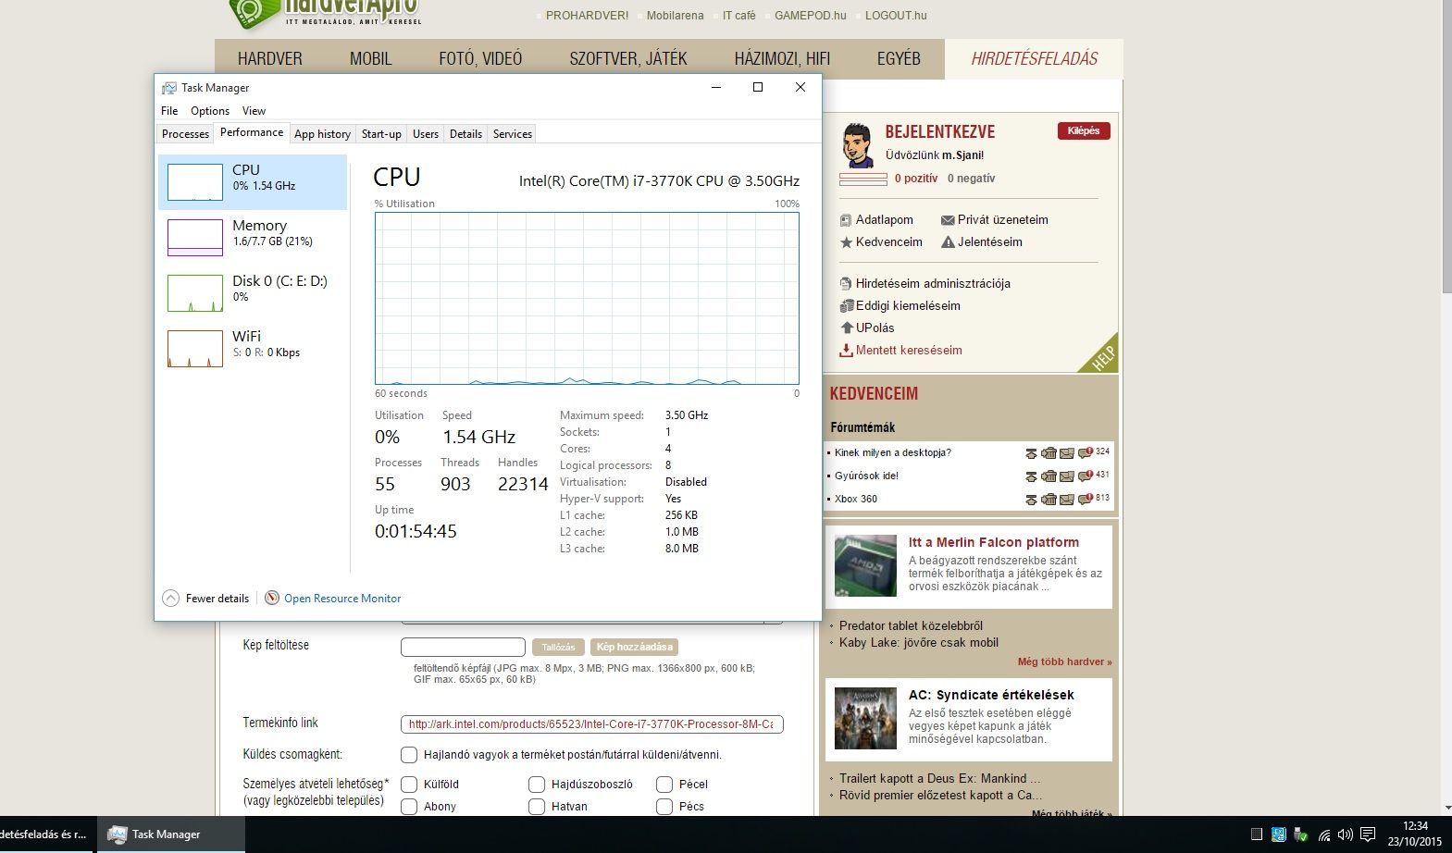
Task: Open HARDVER category in site navigation
Action: click(x=270, y=58)
